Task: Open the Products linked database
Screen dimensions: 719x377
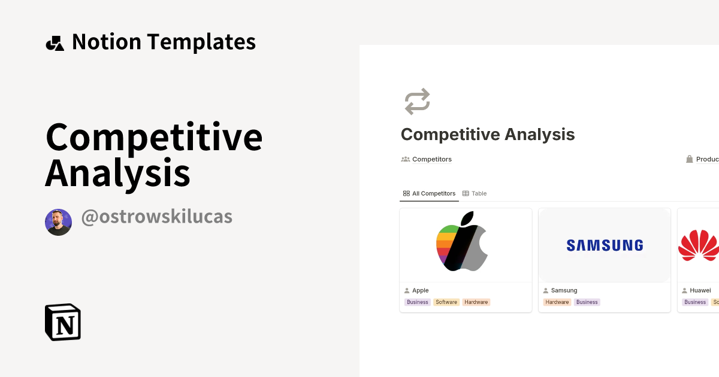Action: click(x=707, y=159)
